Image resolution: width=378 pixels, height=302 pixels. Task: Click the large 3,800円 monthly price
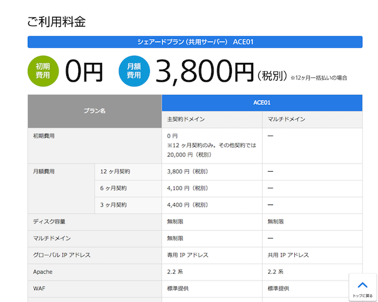click(x=205, y=72)
